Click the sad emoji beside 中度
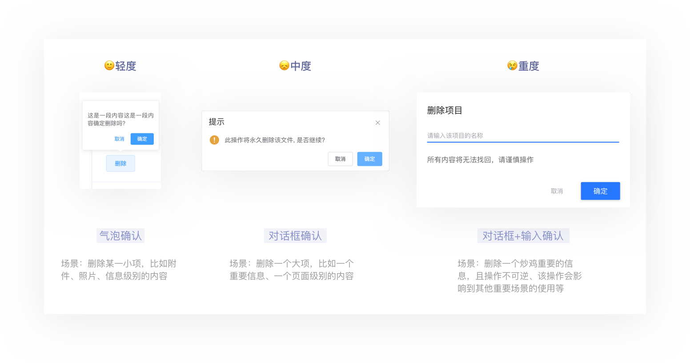 coord(284,66)
